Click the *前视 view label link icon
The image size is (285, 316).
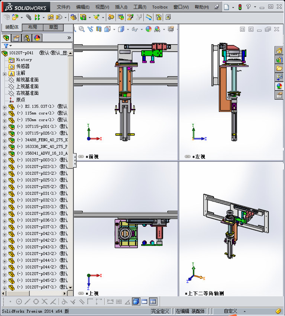coord(81,157)
